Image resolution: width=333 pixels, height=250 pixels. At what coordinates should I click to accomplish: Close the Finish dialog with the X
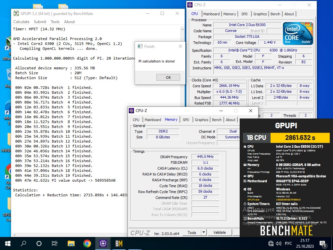pos(180,46)
